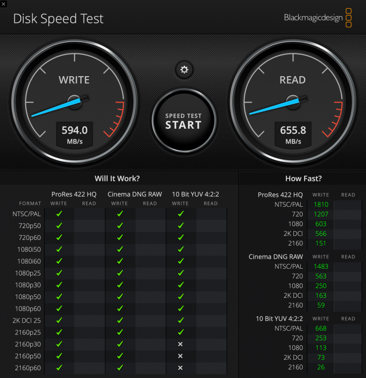Click the 1810 ProRes NTSC/PAL write value
The width and height of the screenshot is (366, 378).
320,205
